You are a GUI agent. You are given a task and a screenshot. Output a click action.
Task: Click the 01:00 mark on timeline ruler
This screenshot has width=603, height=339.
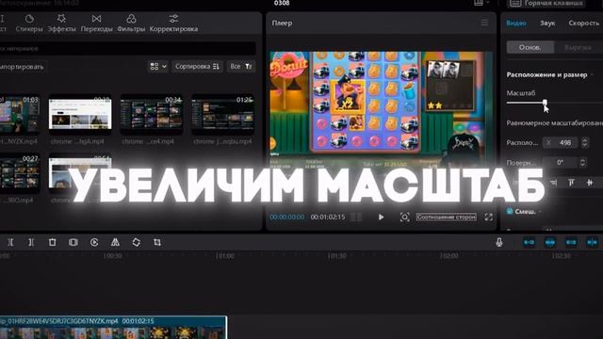(x=224, y=256)
